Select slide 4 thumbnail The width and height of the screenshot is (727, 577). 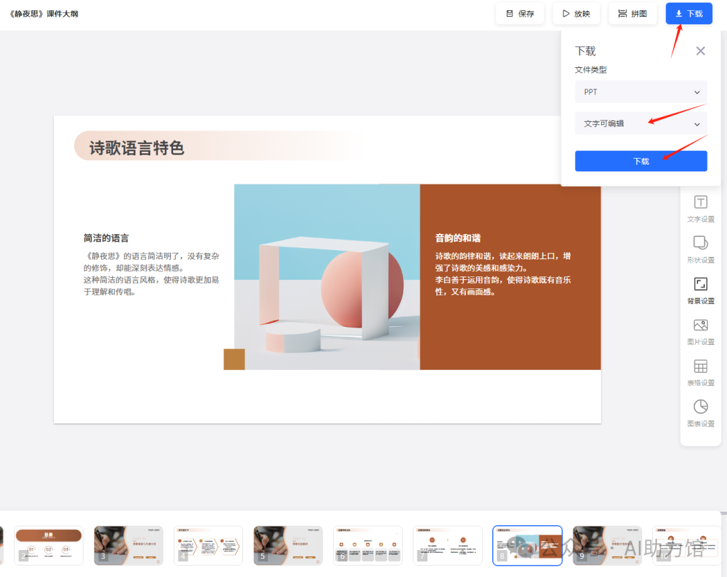pos(208,545)
